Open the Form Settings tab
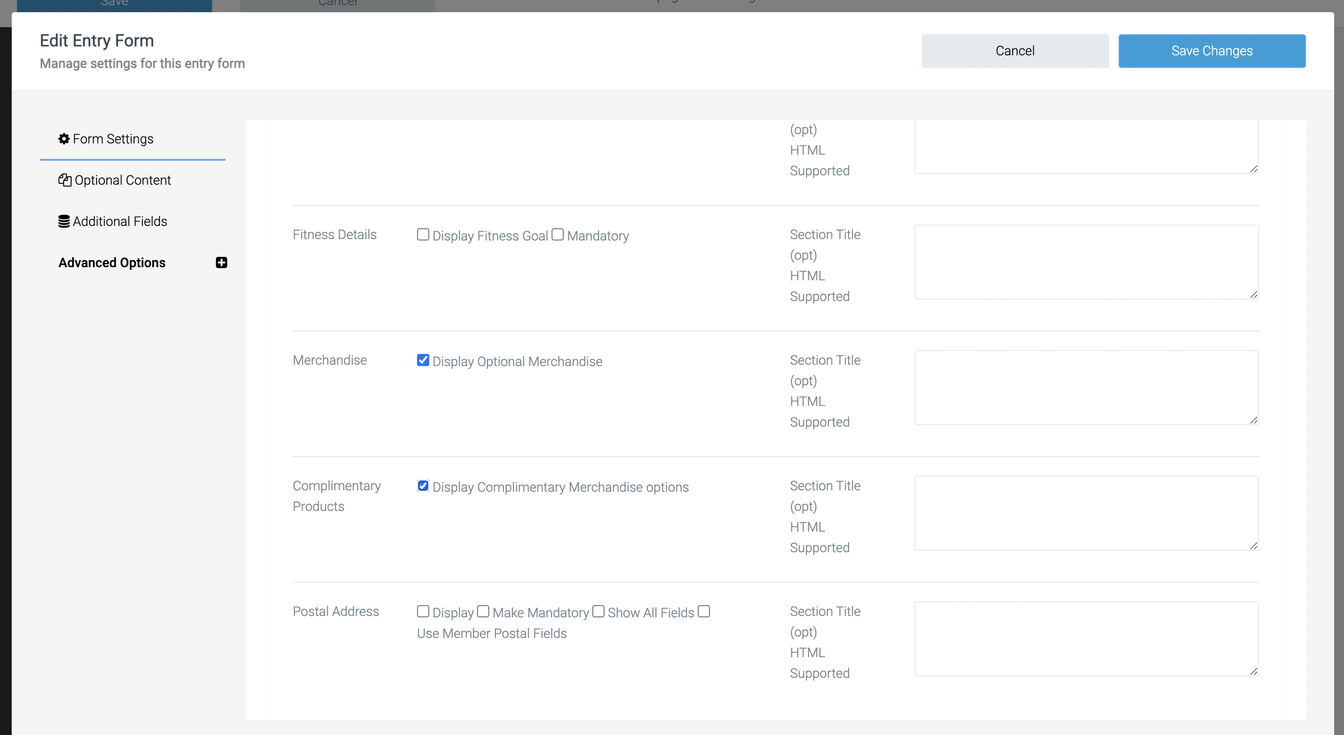1344x735 pixels. [x=133, y=139]
